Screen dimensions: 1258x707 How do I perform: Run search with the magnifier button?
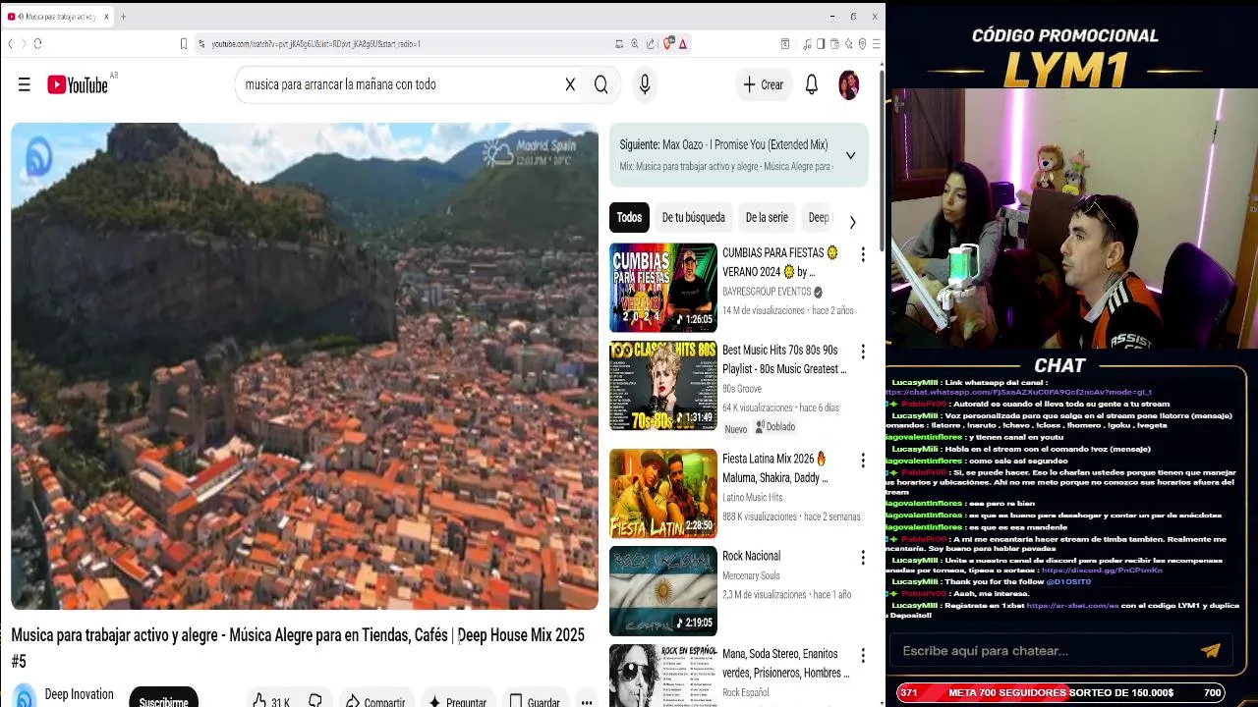tap(600, 84)
